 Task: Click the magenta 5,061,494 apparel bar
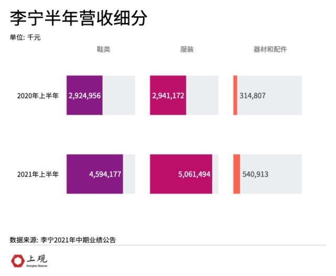click(181, 174)
